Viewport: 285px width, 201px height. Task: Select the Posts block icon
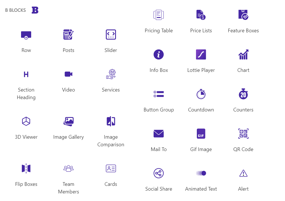coord(69,35)
